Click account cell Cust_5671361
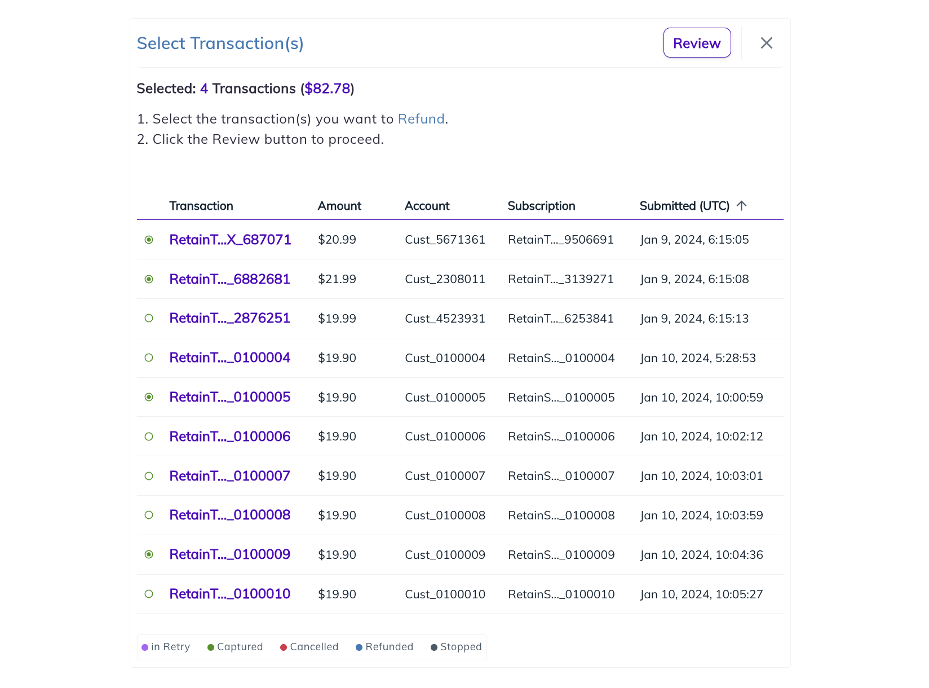 coord(445,240)
